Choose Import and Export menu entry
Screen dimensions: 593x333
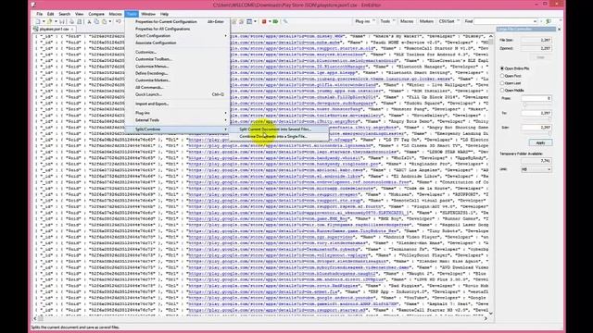pyautogui.click(x=178, y=104)
